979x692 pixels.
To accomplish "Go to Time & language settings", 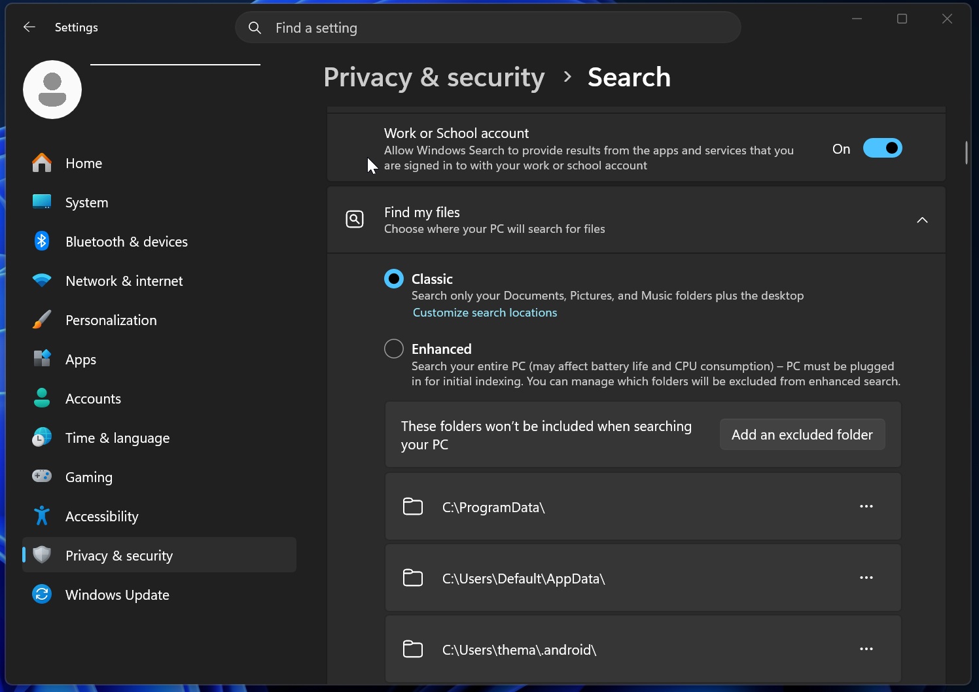I will pyautogui.click(x=159, y=438).
